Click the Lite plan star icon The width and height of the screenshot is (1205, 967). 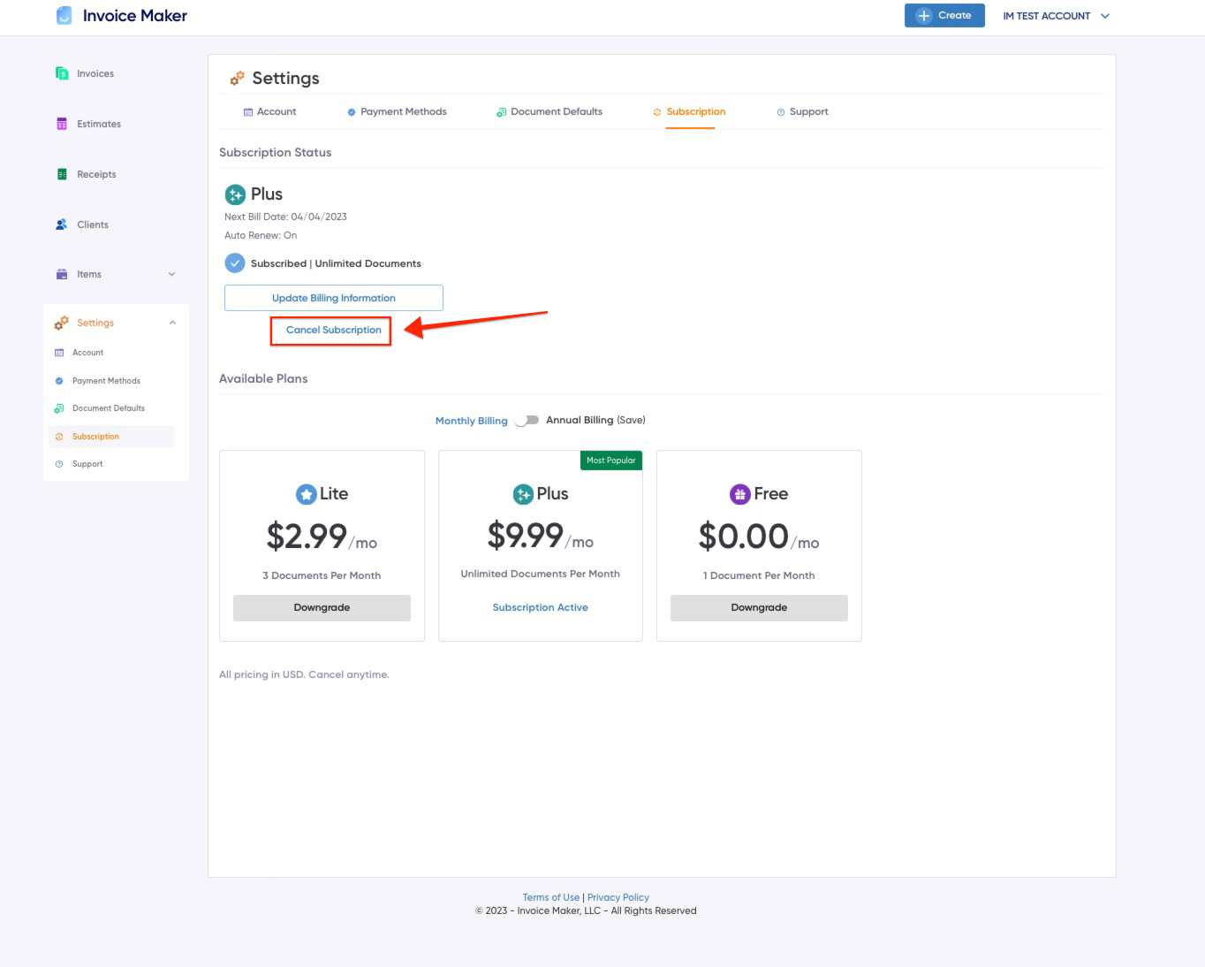(307, 494)
